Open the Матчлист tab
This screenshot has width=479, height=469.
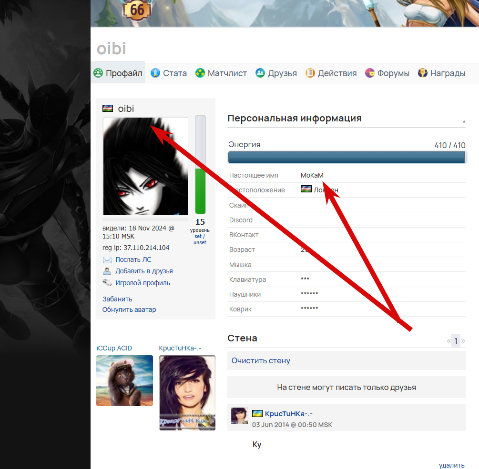221,73
